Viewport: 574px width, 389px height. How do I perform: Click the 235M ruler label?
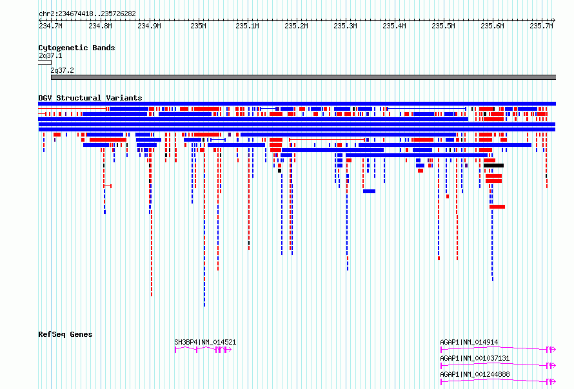click(x=199, y=26)
